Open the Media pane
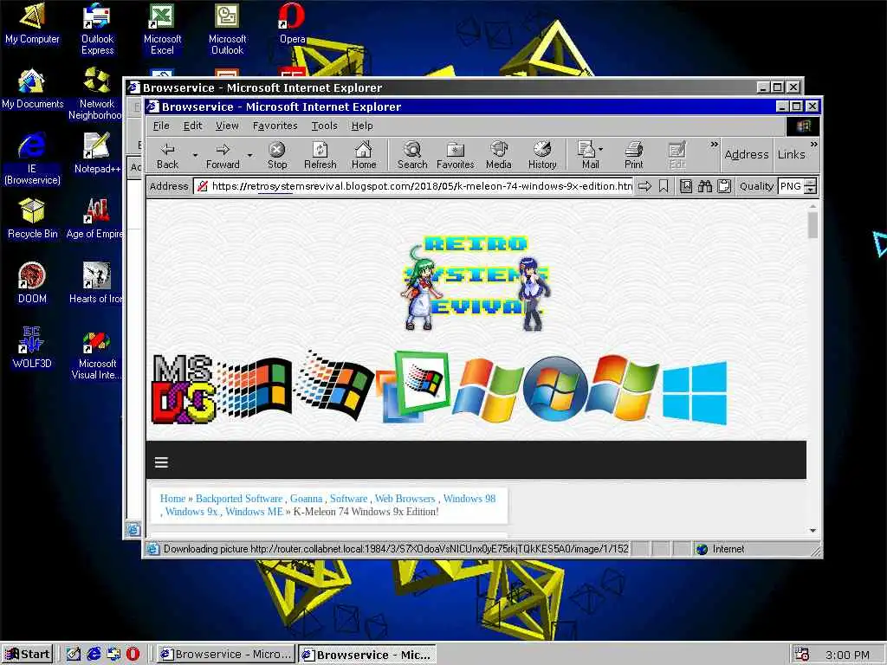This screenshot has height=665, width=887. [x=498, y=155]
